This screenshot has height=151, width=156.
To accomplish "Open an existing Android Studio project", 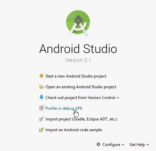I will [81, 87].
